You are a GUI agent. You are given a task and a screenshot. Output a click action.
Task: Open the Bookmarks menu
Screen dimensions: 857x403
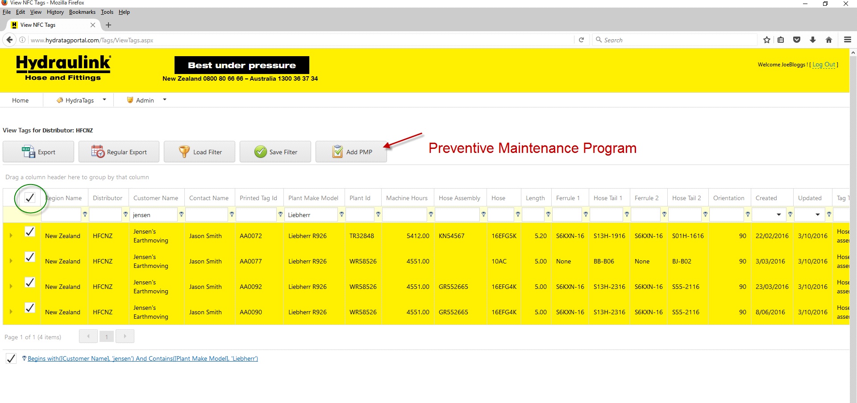point(82,12)
